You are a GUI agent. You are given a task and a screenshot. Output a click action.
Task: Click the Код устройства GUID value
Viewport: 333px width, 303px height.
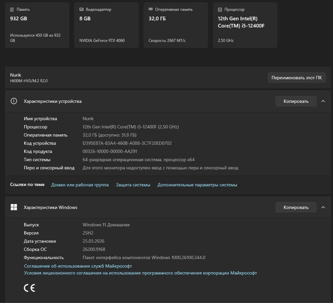click(127, 143)
